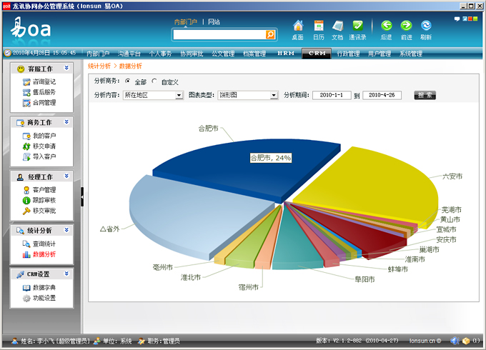Switch to the 个人事务 menu

click(x=160, y=54)
